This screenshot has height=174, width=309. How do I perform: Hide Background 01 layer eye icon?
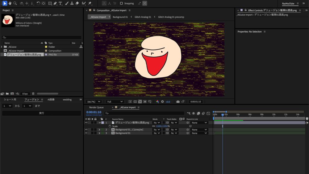point(86,133)
